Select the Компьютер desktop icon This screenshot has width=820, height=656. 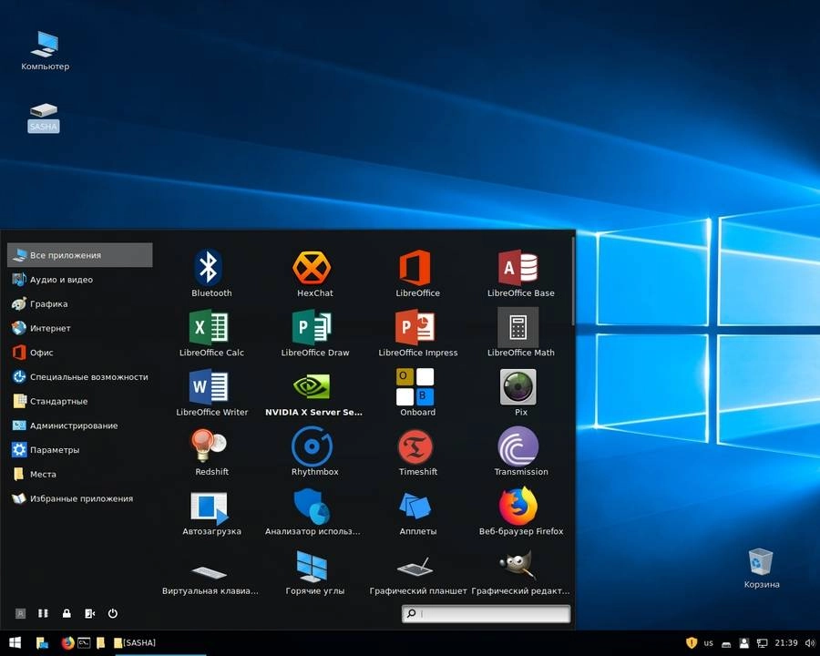tap(45, 51)
